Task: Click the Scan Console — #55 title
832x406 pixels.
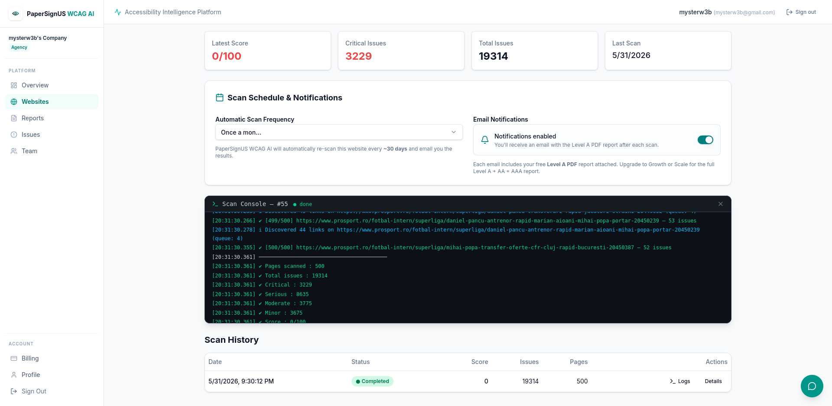Action: (255, 204)
